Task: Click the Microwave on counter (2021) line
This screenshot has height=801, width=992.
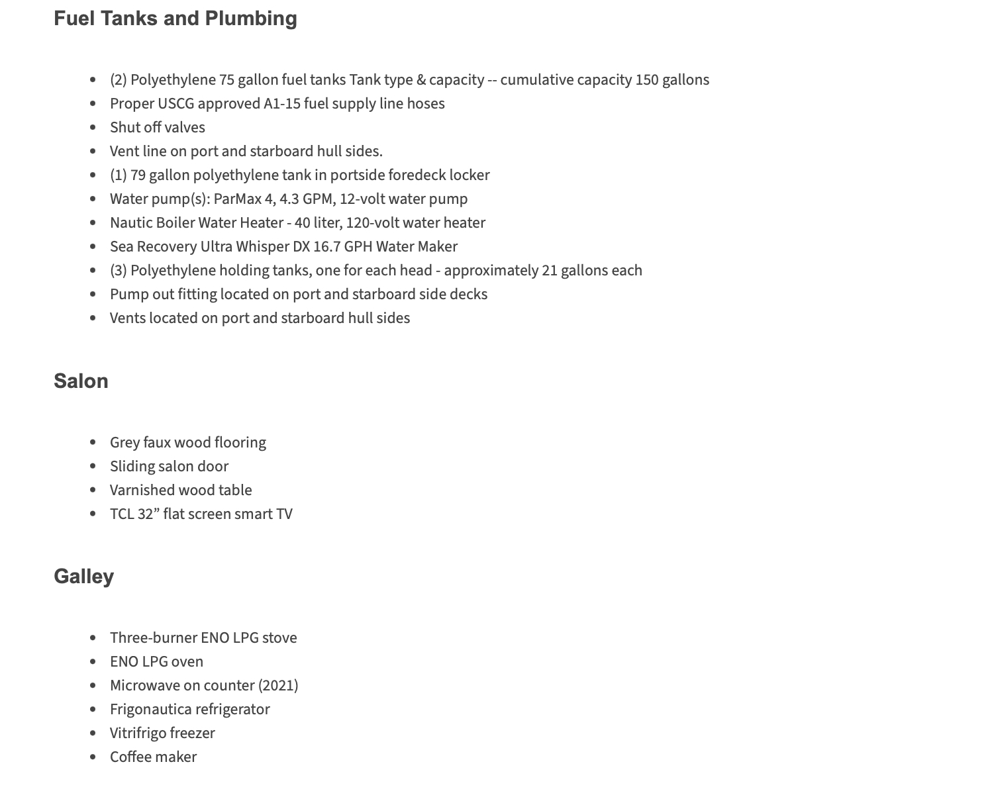Action: (x=204, y=686)
